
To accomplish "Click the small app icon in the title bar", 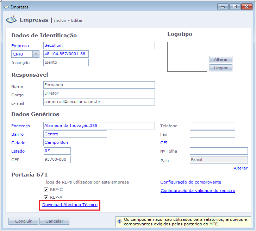I will 6,7.
